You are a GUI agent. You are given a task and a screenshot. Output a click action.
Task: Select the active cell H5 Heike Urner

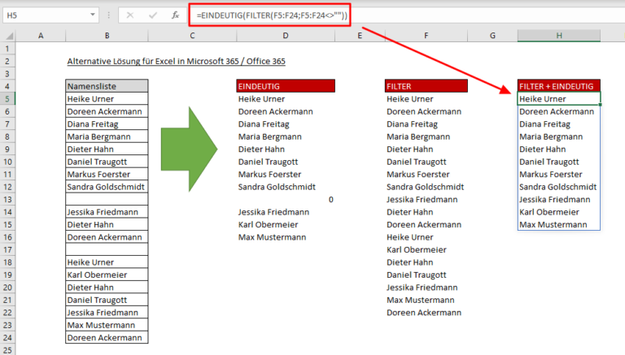coord(559,98)
